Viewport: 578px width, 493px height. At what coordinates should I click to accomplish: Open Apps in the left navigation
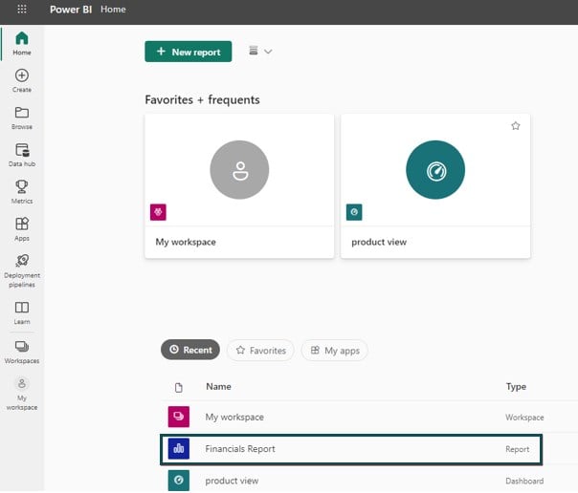pos(22,229)
